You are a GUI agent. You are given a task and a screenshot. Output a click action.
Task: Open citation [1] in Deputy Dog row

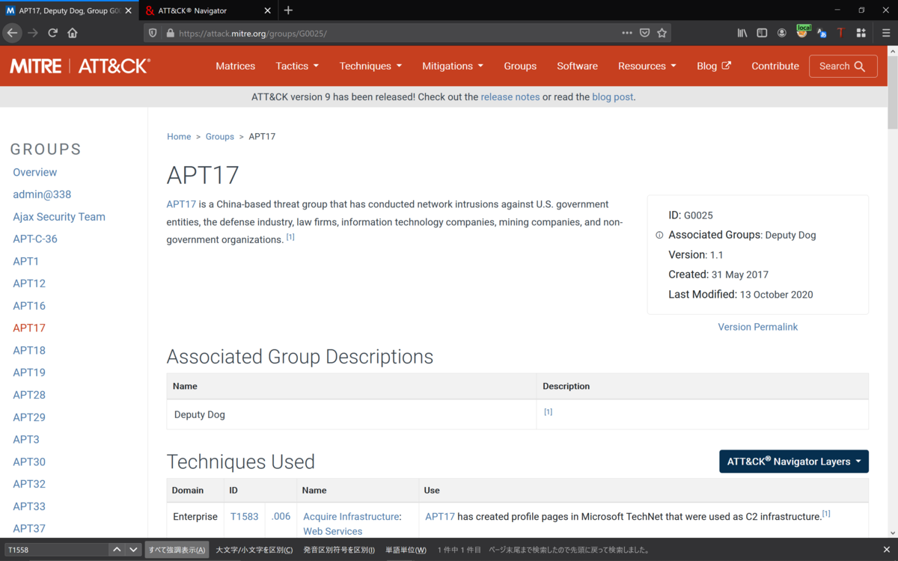pos(548,412)
